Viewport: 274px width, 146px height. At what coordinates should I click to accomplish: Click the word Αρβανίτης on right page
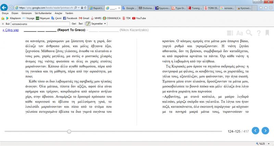point(172,97)
